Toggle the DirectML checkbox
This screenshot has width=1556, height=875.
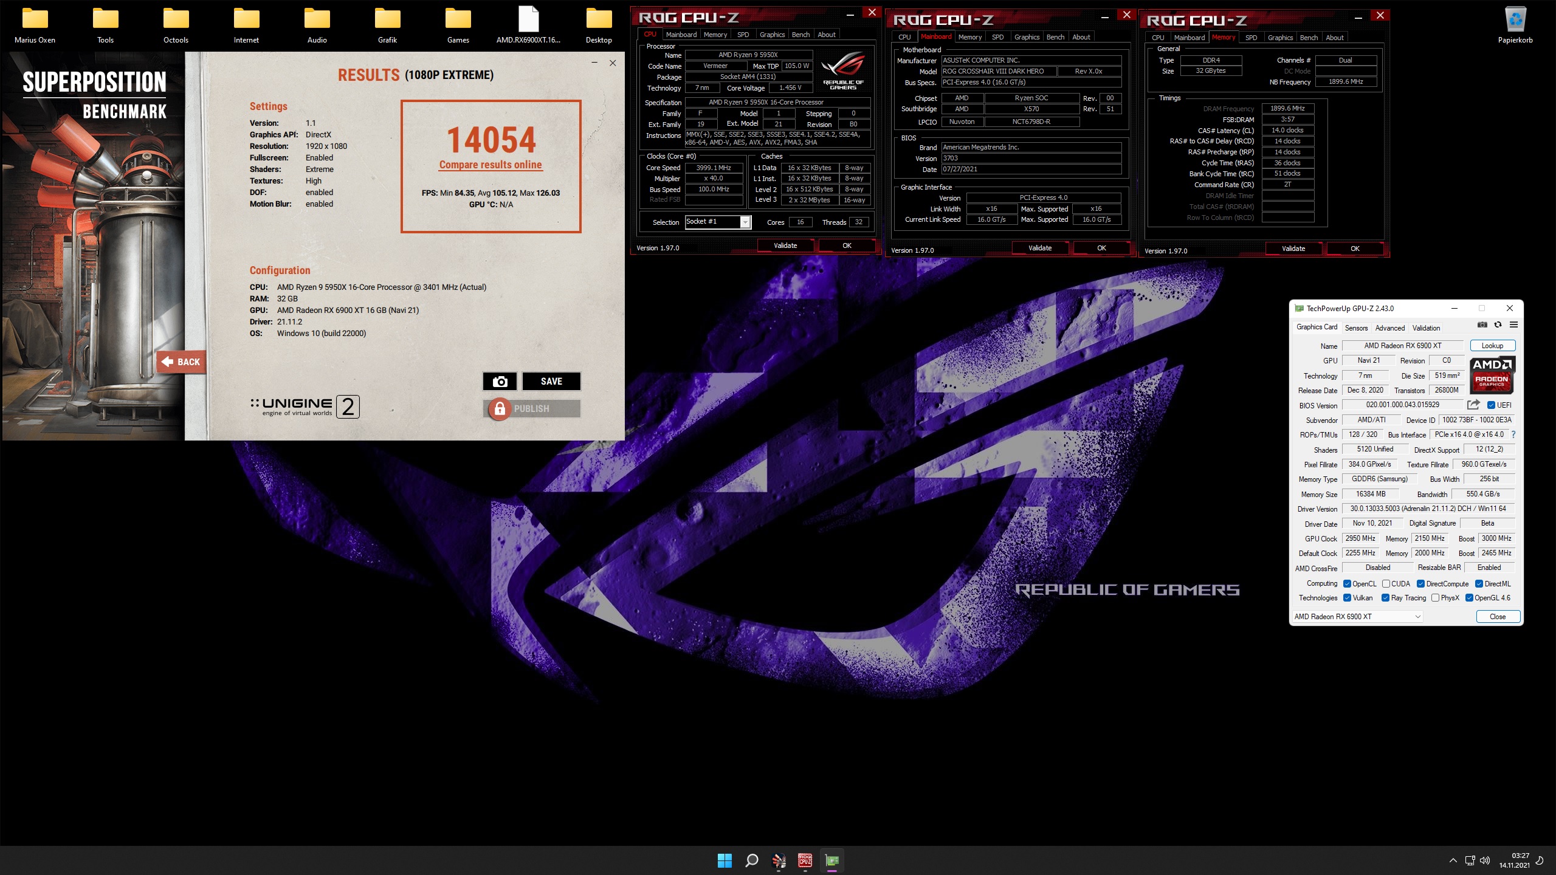[1479, 584]
